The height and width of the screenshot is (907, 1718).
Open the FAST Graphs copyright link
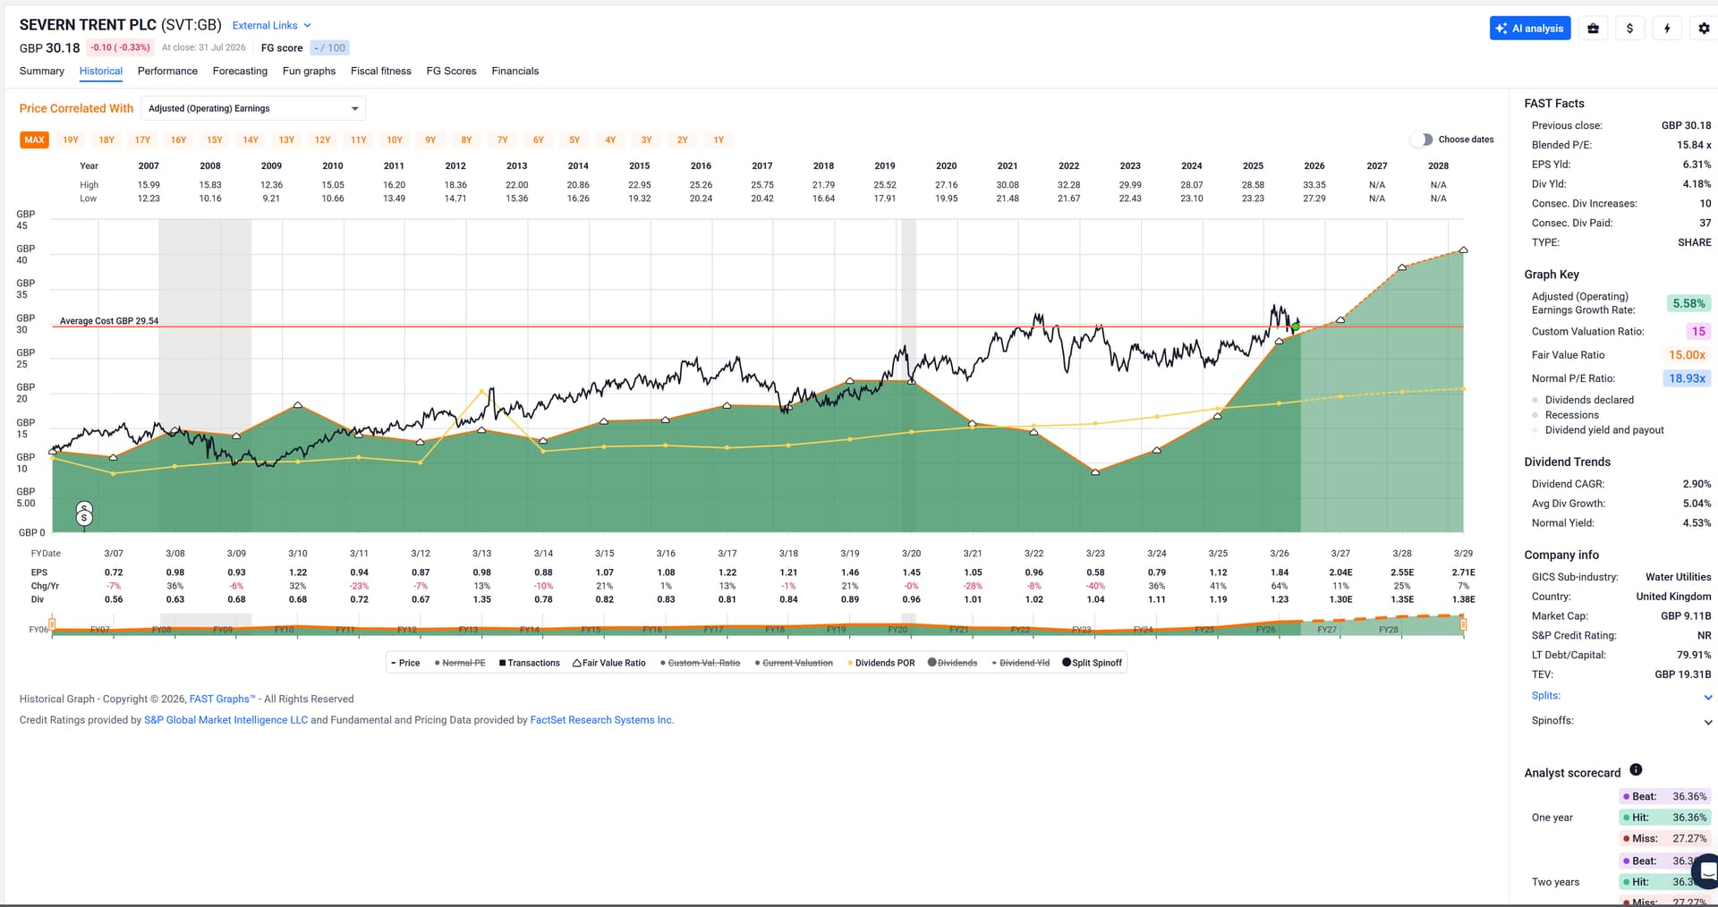(222, 699)
